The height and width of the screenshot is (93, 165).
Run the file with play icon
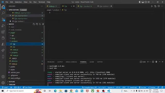pos(152,6)
